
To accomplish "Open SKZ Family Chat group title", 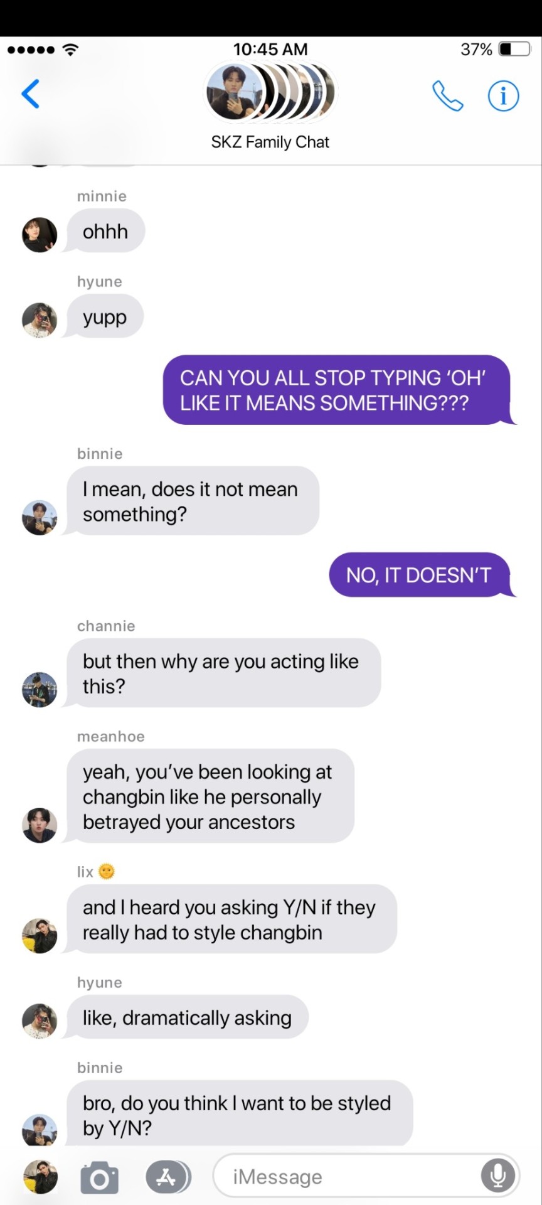I will point(270,142).
